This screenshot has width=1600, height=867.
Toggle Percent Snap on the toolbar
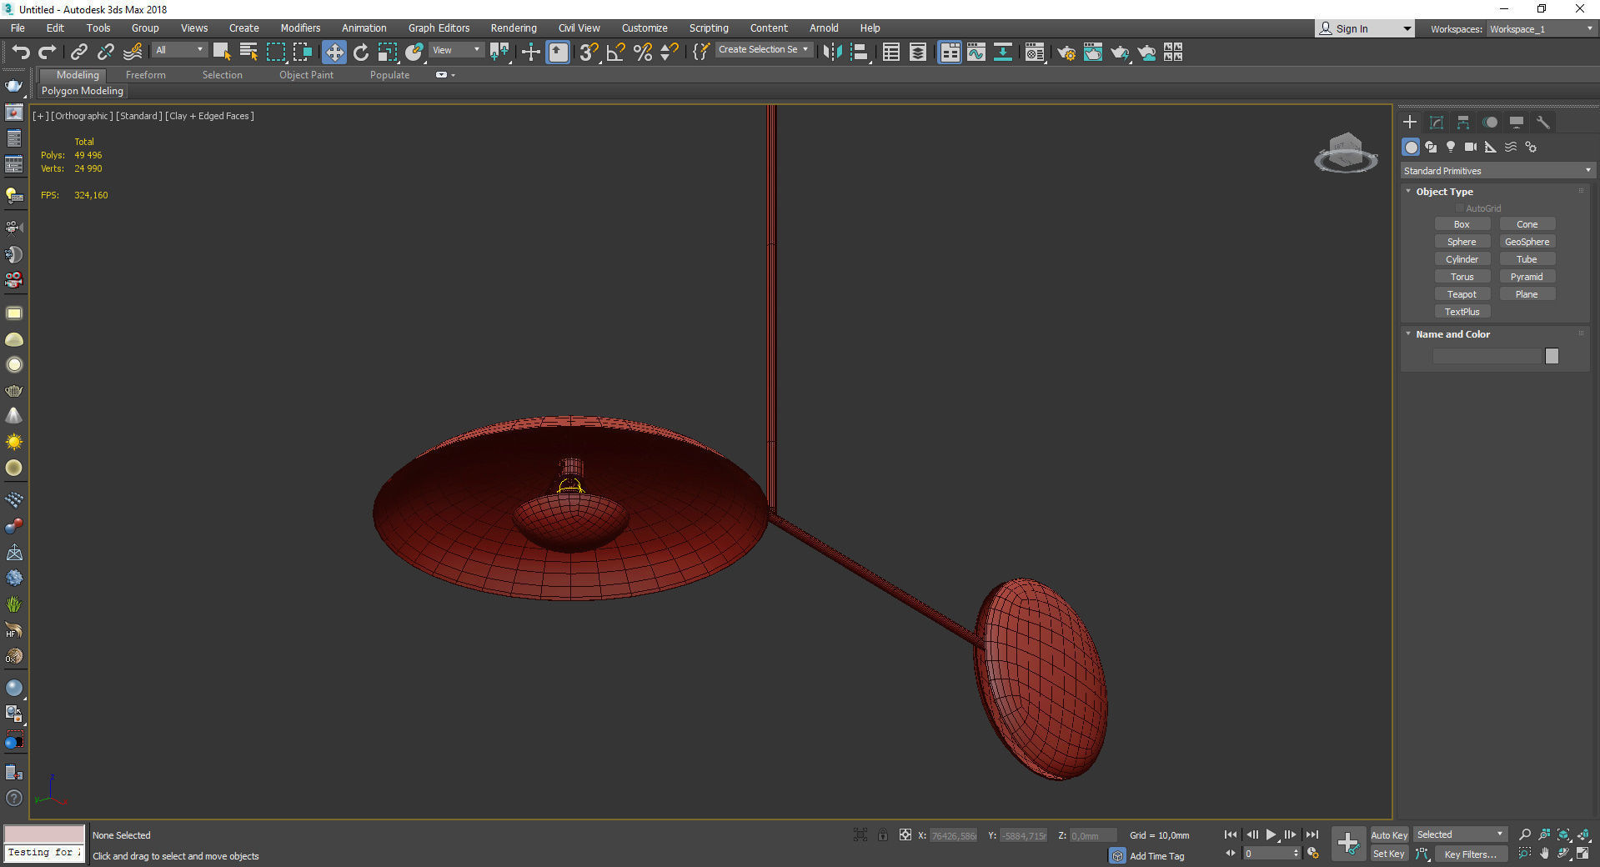tap(643, 53)
